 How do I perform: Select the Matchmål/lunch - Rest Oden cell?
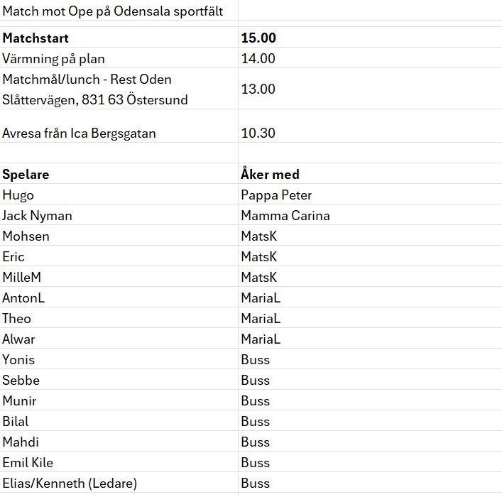click(x=119, y=89)
